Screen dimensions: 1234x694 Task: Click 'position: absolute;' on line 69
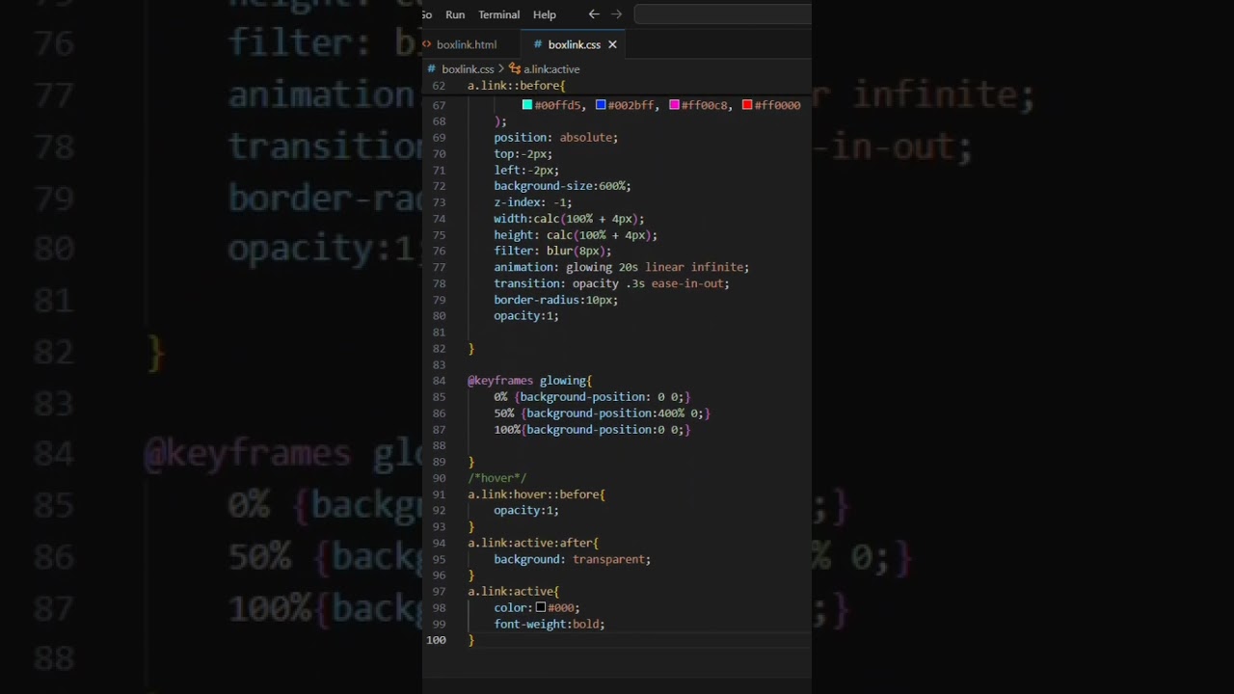556,138
